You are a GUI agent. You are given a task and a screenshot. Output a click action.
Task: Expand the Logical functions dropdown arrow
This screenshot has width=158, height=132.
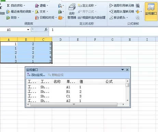tap(47, 5)
